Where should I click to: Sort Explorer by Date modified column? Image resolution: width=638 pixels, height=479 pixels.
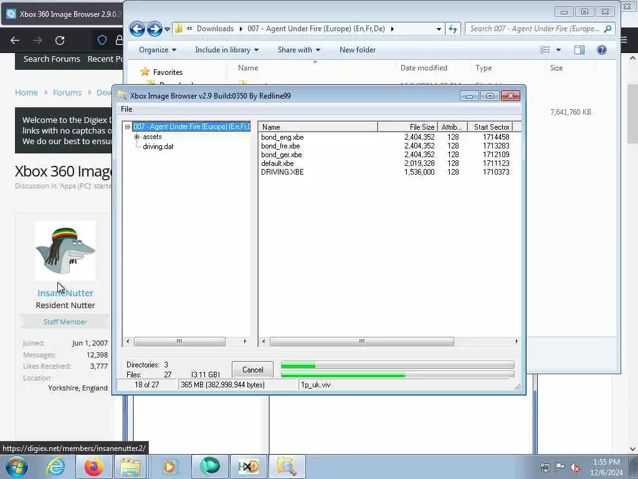pyautogui.click(x=424, y=67)
